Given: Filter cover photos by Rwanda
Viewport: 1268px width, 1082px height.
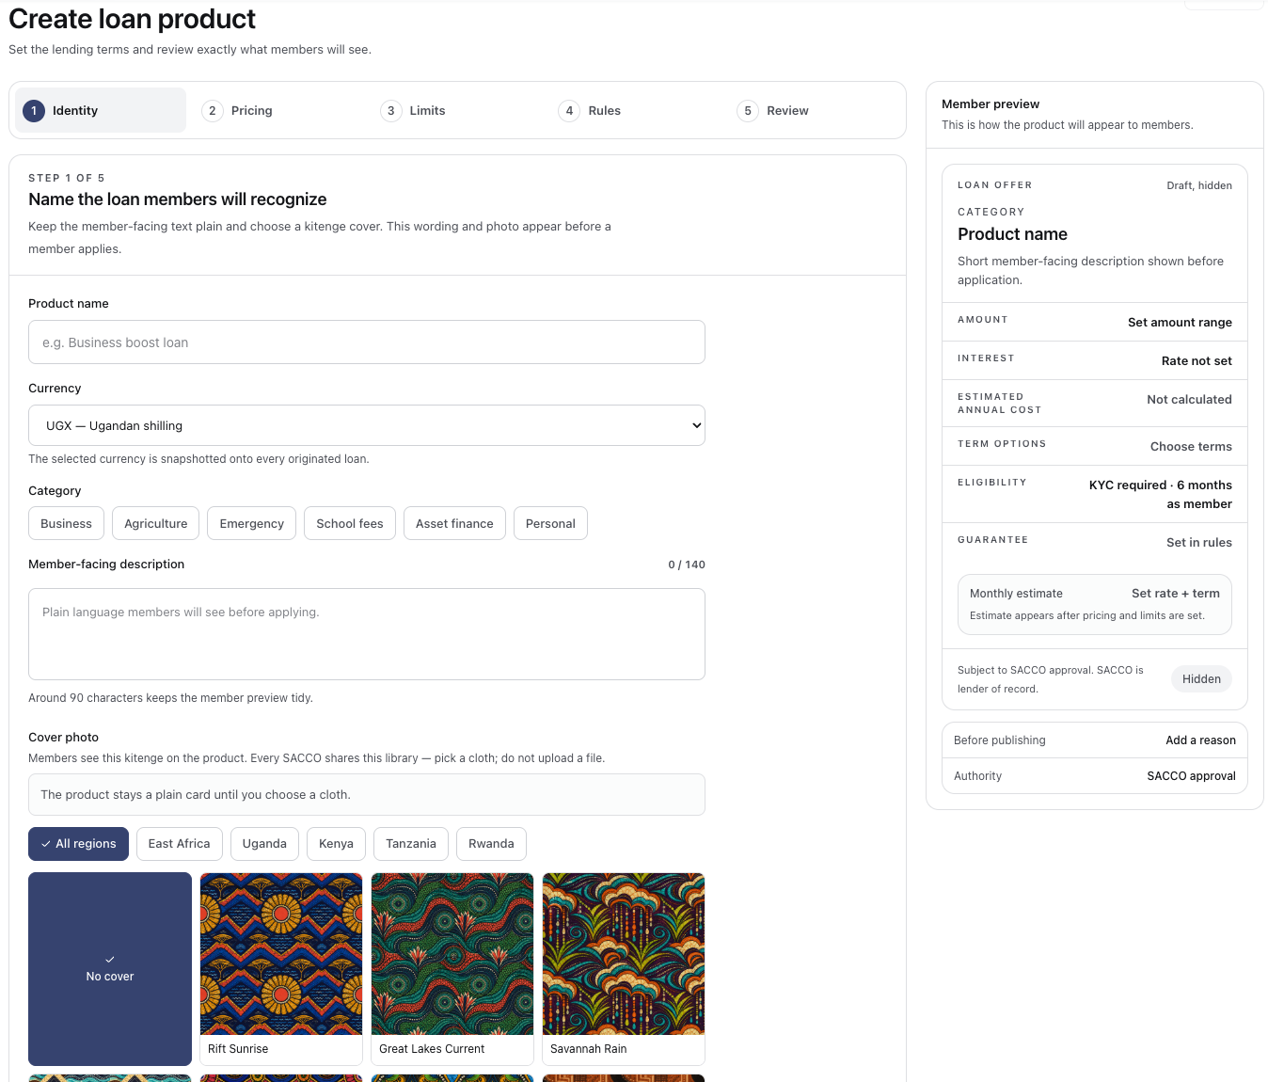Looking at the screenshot, I should 491,843.
